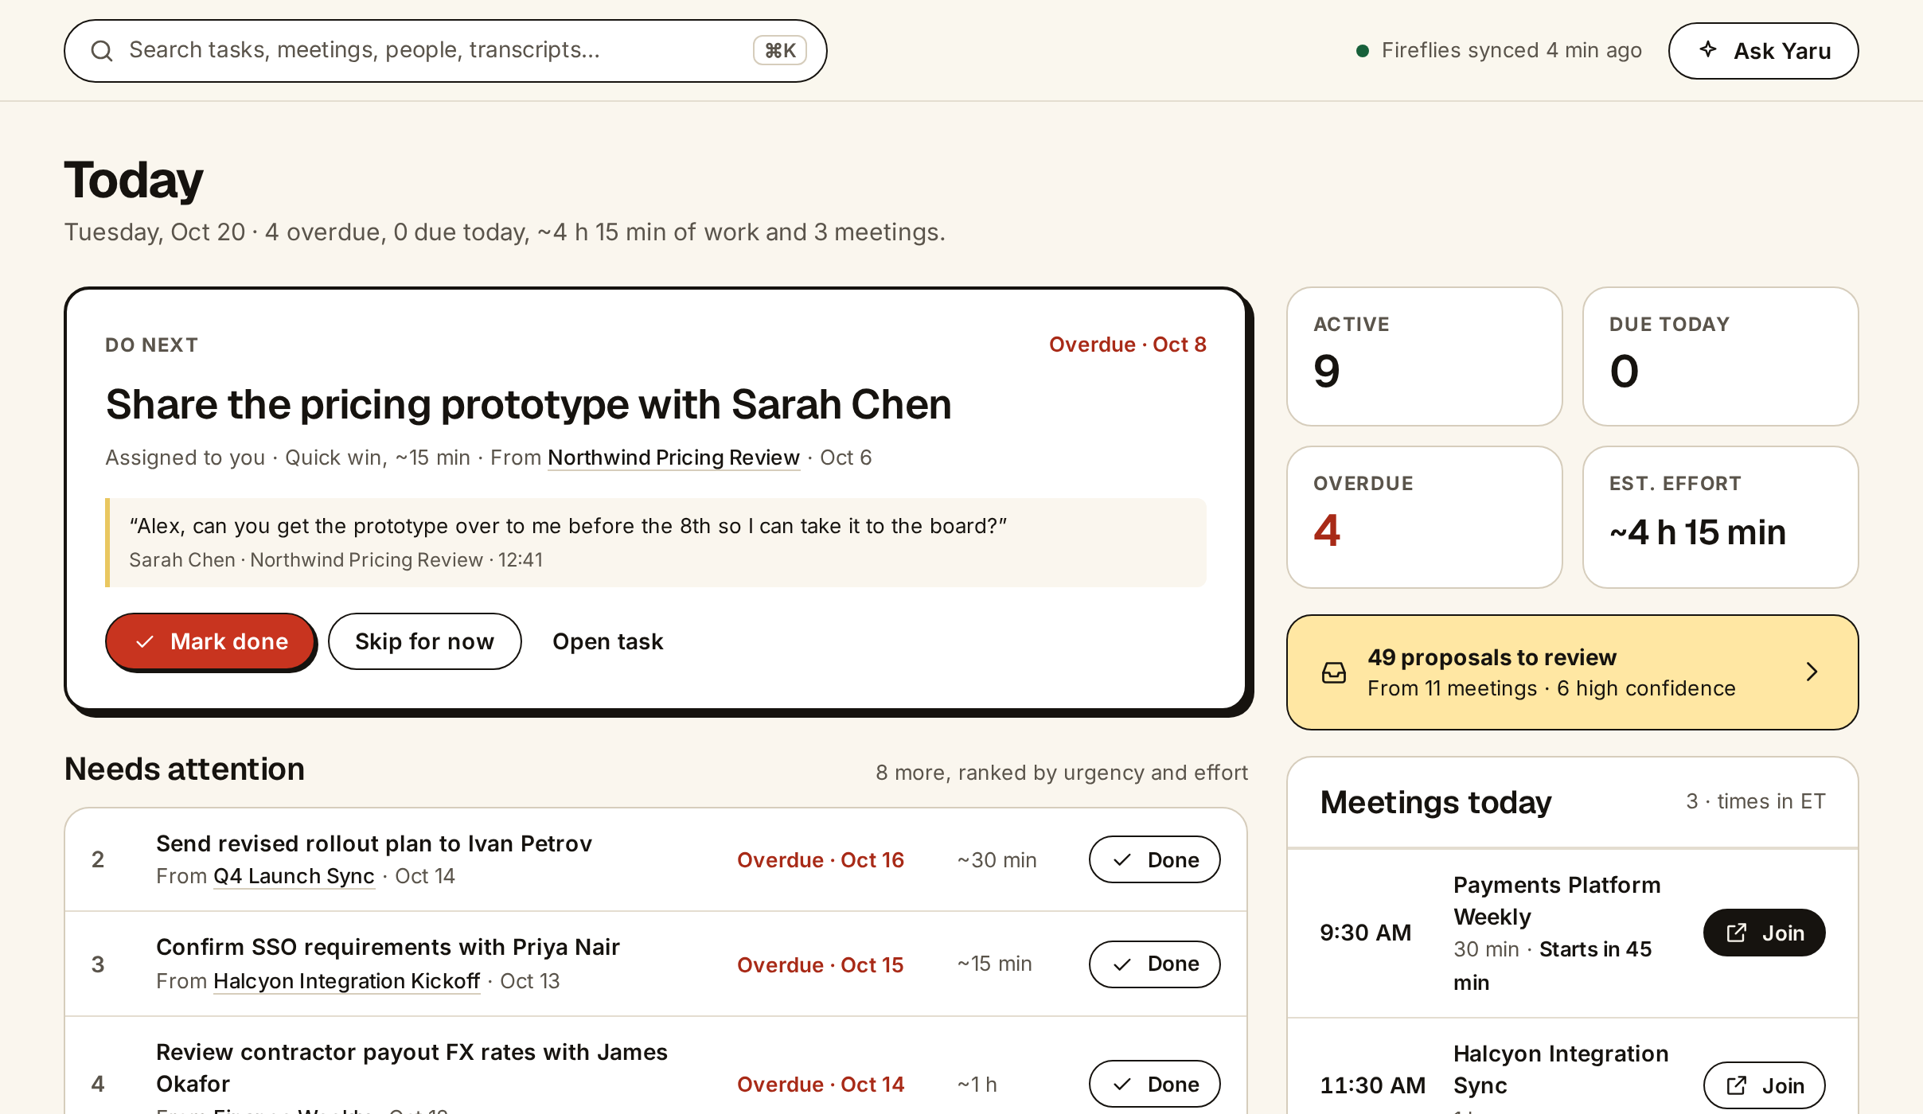Click the search magnifier icon
The height and width of the screenshot is (1114, 1923).
tap(102, 51)
